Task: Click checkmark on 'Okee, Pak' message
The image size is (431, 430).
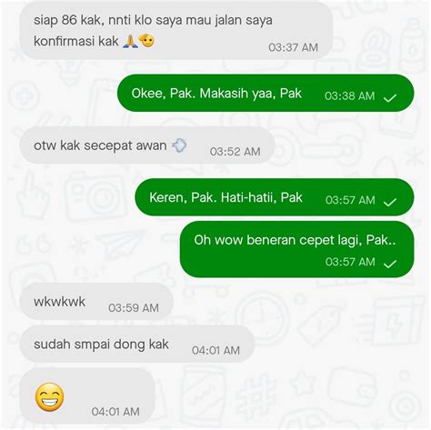Action: pyautogui.click(x=390, y=98)
